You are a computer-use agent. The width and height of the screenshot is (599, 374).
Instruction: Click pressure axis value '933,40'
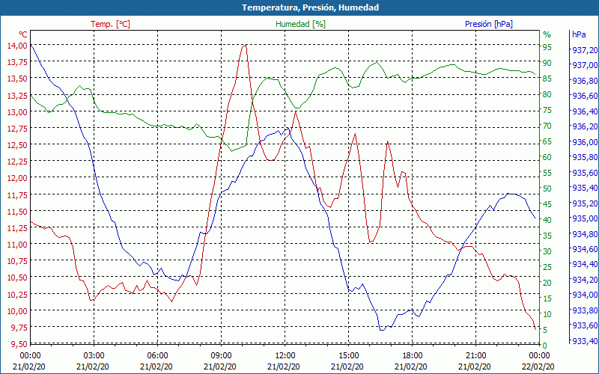click(x=585, y=341)
